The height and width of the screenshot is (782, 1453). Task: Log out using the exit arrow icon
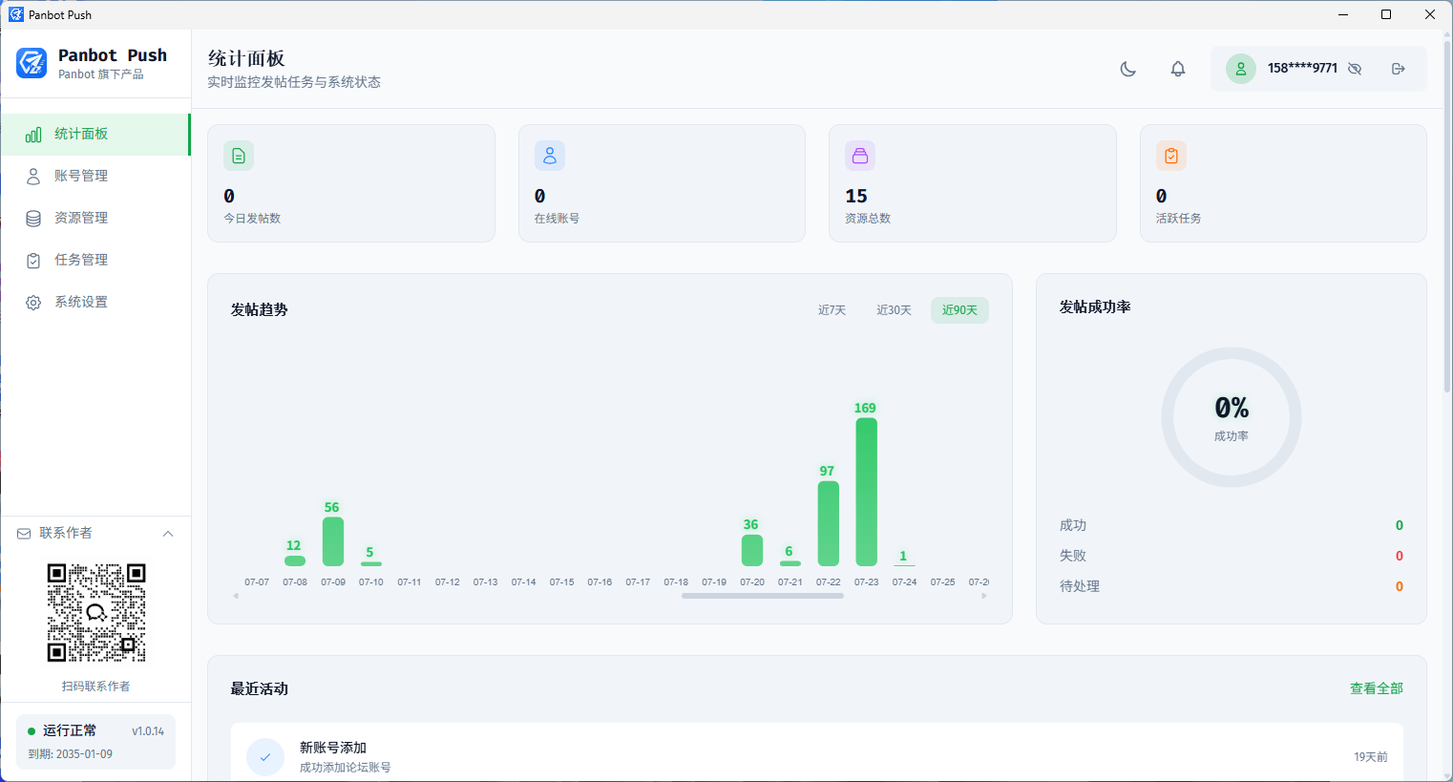tap(1399, 69)
